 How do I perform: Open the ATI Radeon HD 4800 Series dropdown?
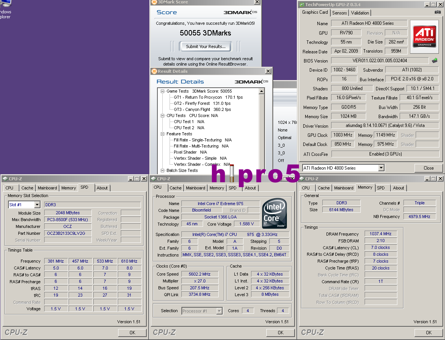tap(381, 168)
